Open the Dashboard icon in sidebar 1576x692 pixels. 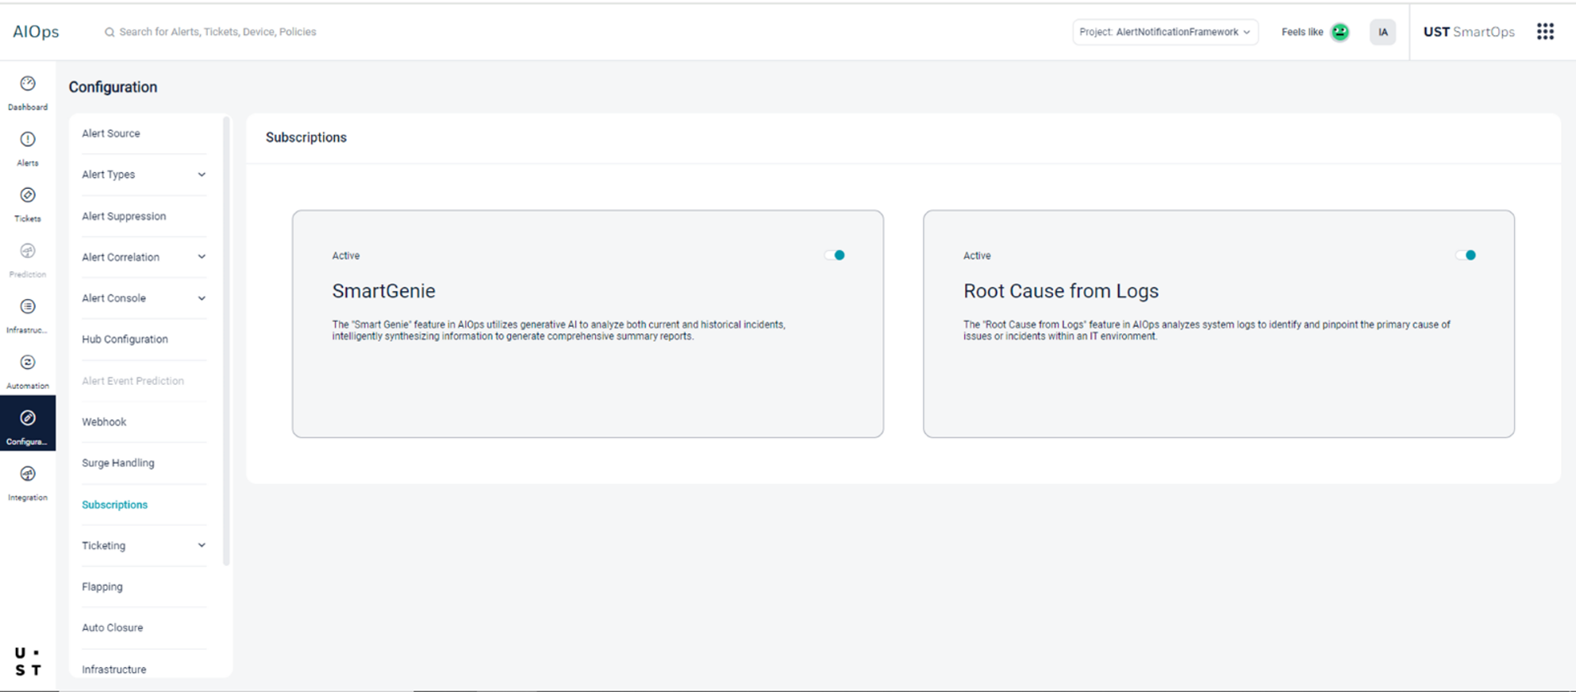[28, 84]
